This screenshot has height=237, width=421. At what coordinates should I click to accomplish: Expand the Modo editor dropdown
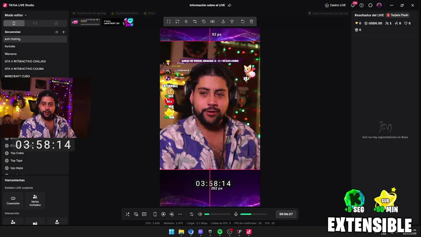[x=15, y=15]
